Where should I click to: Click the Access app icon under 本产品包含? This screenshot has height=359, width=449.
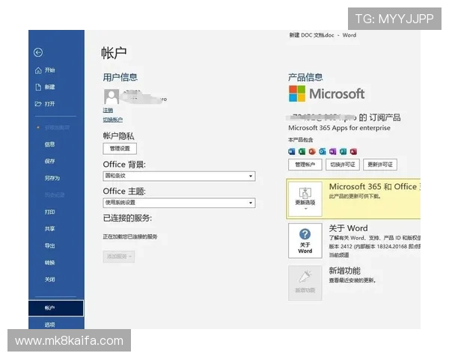[x=353, y=151]
